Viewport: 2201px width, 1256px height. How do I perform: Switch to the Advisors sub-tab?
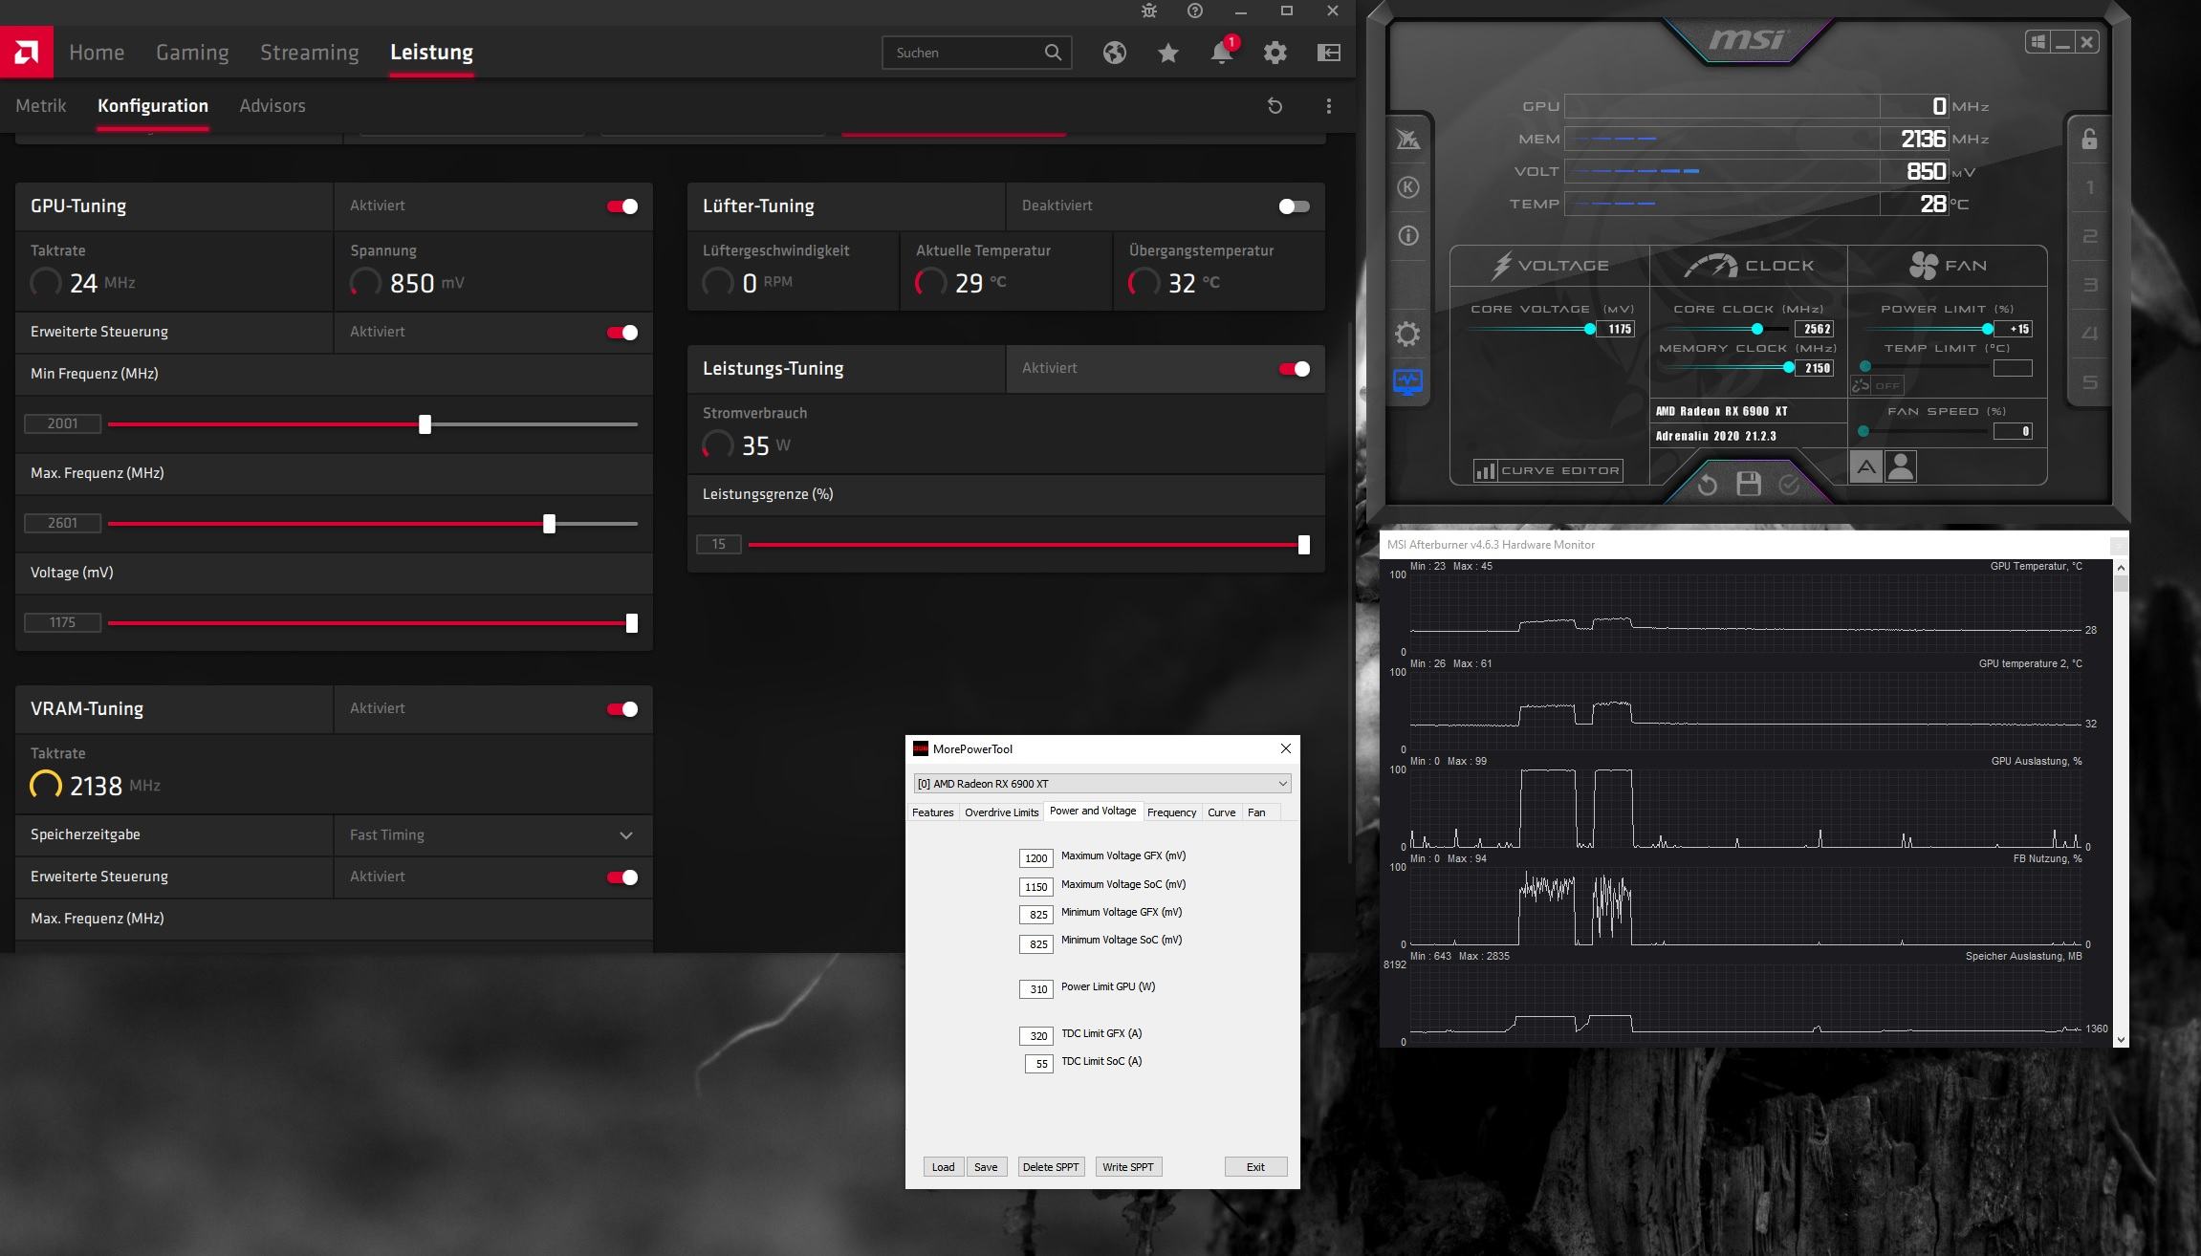(272, 106)
